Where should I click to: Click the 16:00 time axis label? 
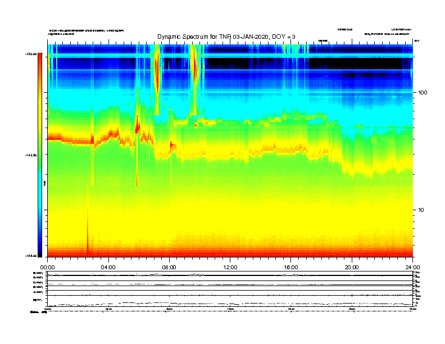click(x=291, y=268)
